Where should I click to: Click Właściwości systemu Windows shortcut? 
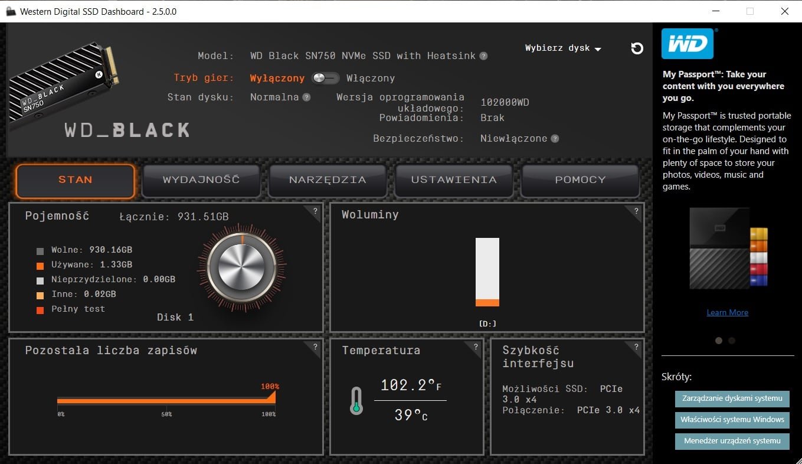(732, 420)
